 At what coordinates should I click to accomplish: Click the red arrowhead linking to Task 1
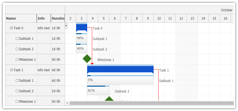pos(92,64)
